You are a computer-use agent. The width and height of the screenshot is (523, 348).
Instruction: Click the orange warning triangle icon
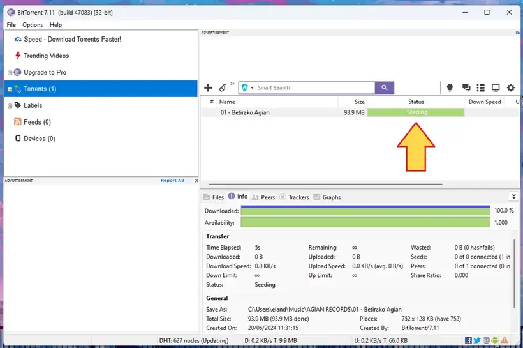pos(505,340)
